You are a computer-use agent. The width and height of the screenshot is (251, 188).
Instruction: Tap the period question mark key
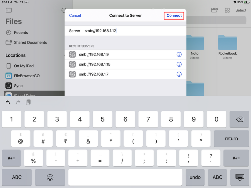[x=211, y=158]
